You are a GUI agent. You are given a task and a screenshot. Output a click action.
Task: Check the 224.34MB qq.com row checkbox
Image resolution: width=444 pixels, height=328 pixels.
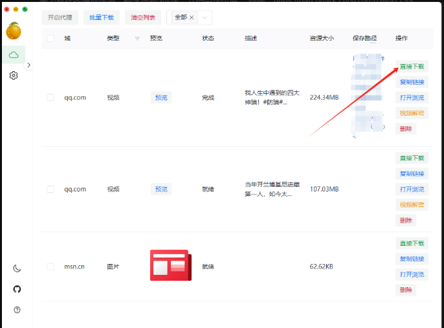pyautogui.click(x=50, y=97)
